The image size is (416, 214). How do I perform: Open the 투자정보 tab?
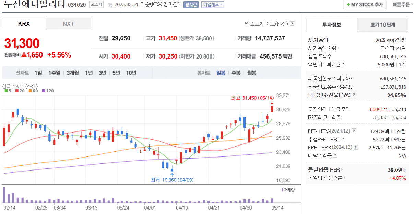pyautogui.click(x=332, y=25)
